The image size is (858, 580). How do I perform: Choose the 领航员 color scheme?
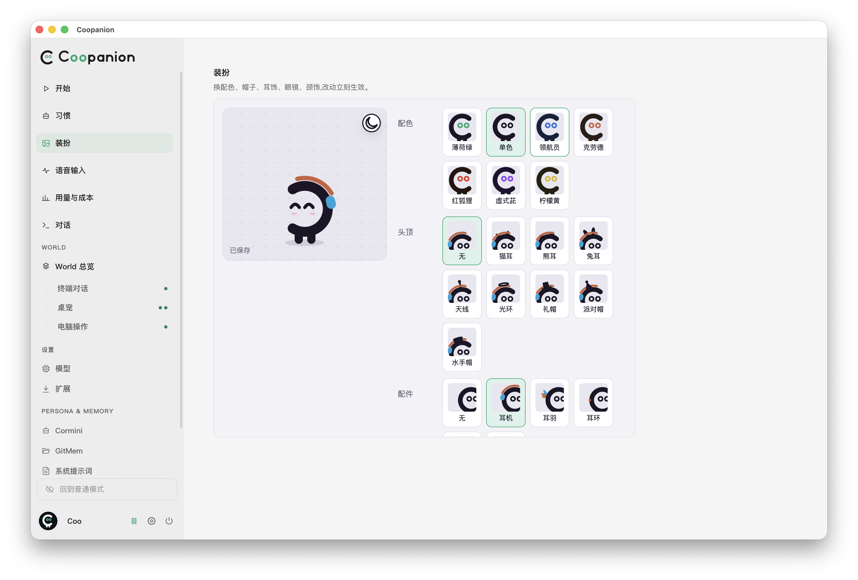[549, 132]
